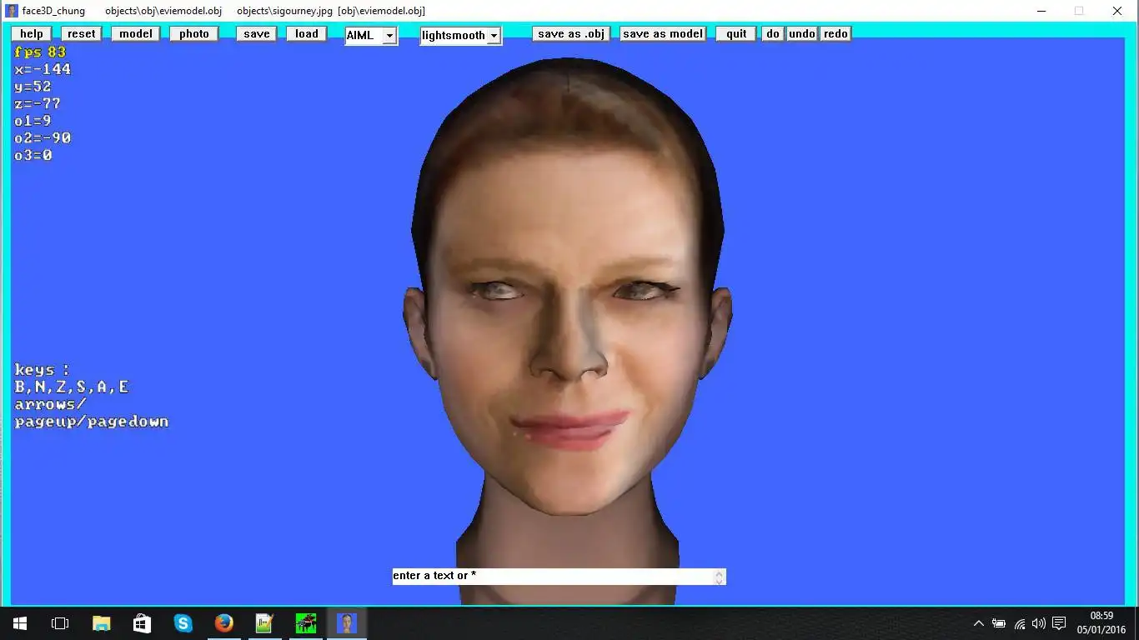
Task: Quit the application via quit button
Action: tap(736, 34)
